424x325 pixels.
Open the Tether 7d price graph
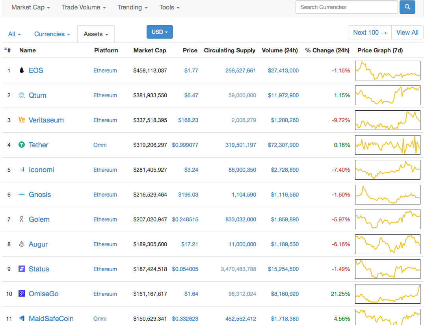(387, 145)
